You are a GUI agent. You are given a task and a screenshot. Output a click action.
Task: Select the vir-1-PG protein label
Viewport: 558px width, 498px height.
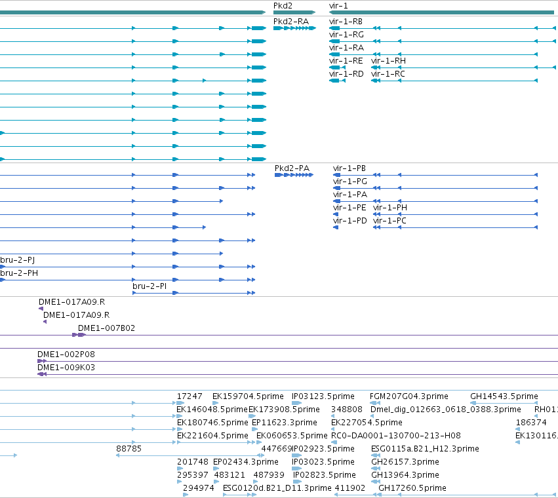pyautogui.click(x=350, y=182)
